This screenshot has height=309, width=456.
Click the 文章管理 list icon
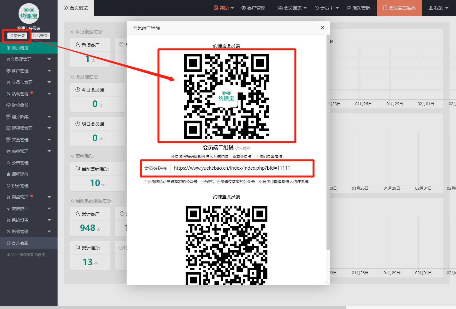coord(9,140)
